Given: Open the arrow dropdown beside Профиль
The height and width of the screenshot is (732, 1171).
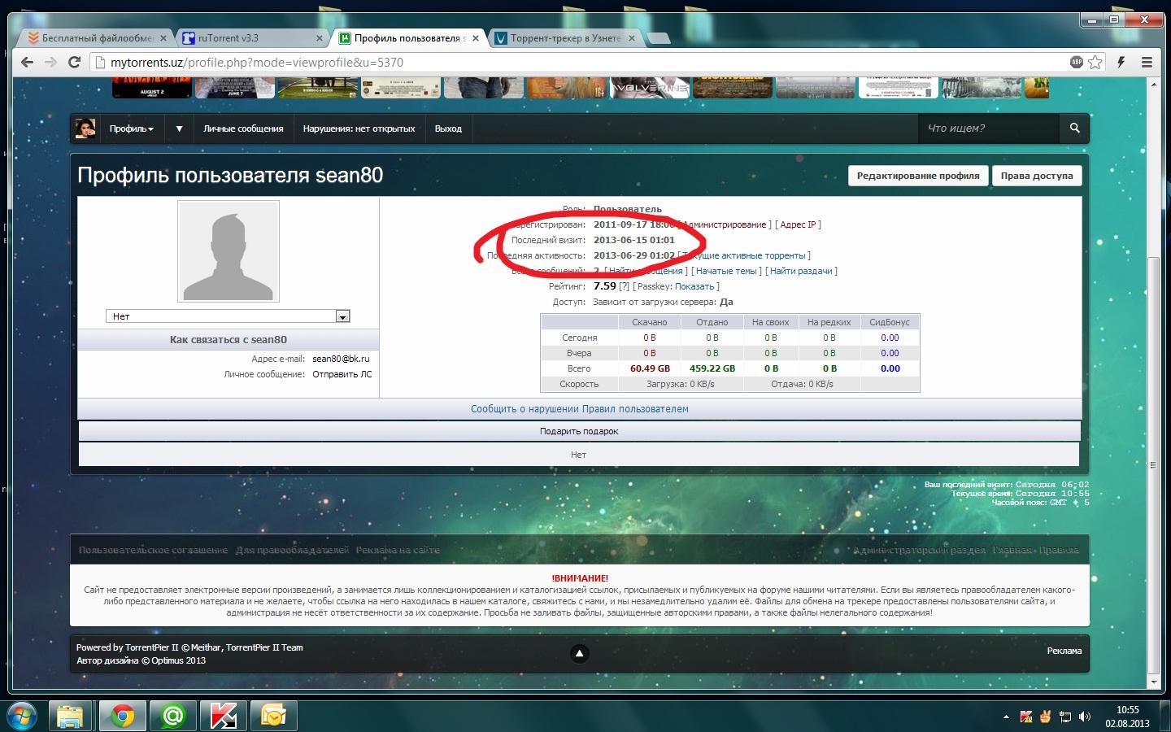Looking at the screenshot, I should click(x=179, y=129).
